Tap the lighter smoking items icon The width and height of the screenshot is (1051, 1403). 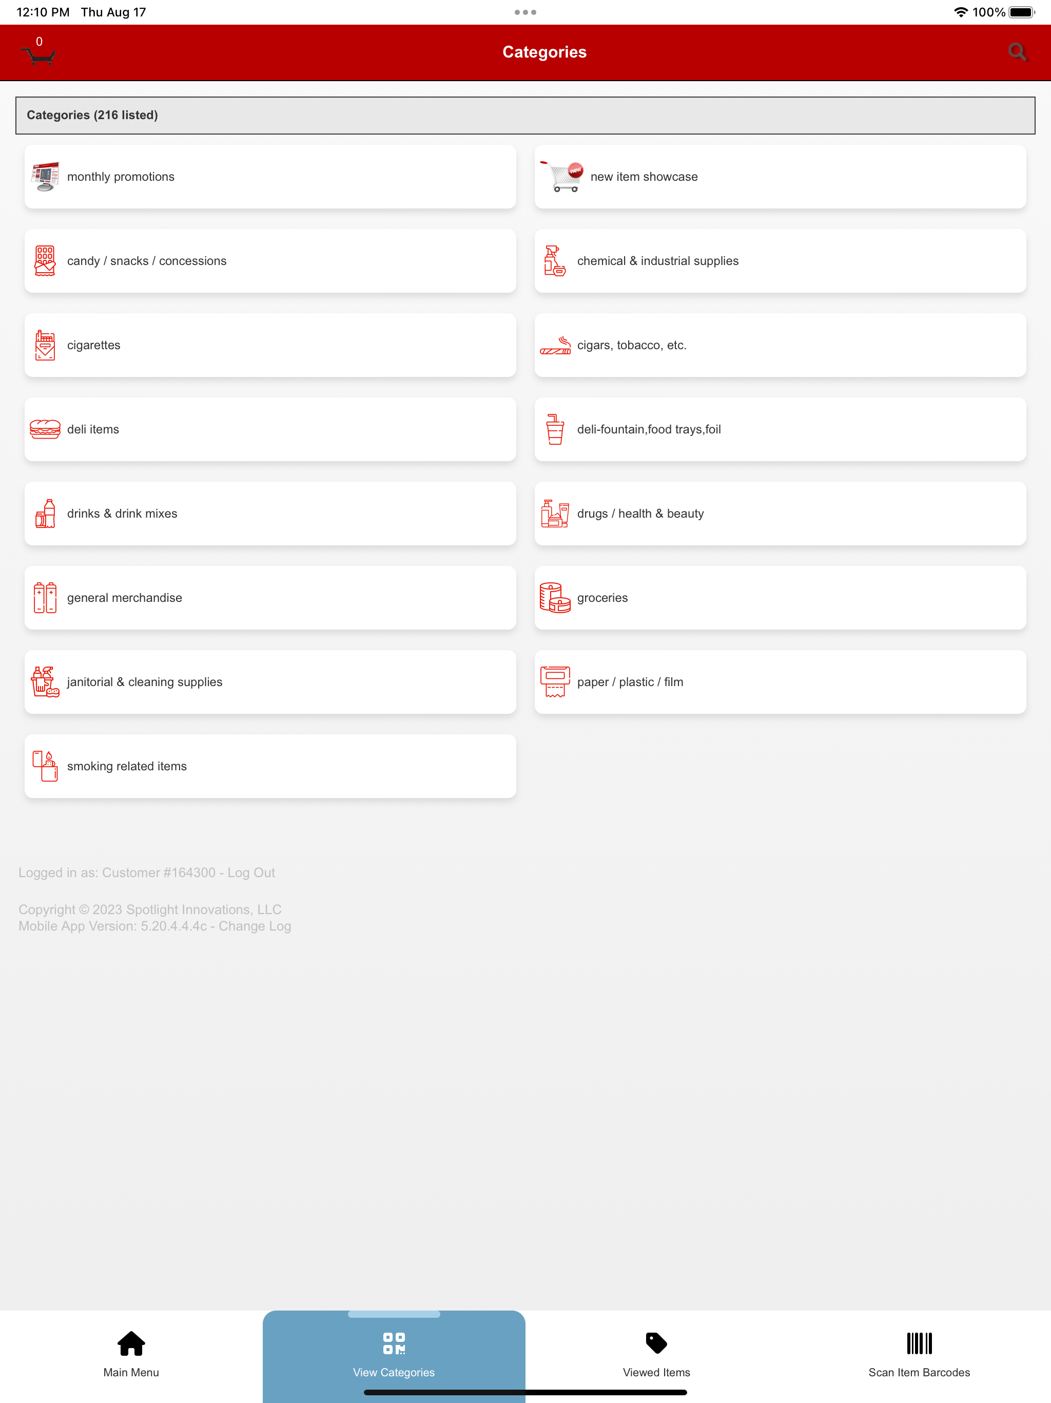(x=45, y=766)
